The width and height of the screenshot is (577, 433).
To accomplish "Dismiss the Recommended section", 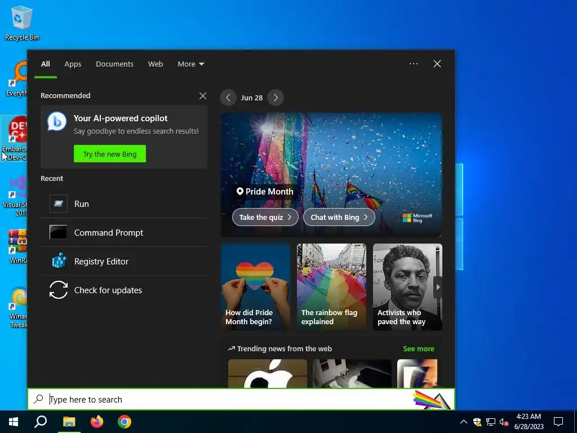I will click(203, 96).
